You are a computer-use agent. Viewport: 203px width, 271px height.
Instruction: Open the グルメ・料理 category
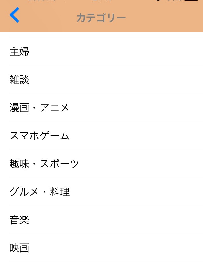click(x=40, y=192)
